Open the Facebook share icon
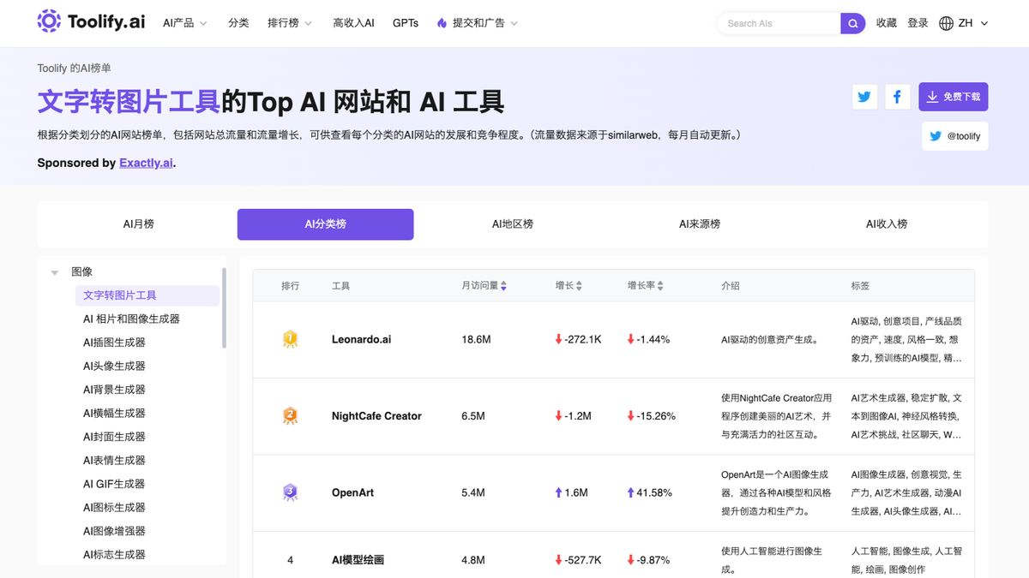Image resolution: width=1029 pixels, height=578 pixels. tap(897, 97)
